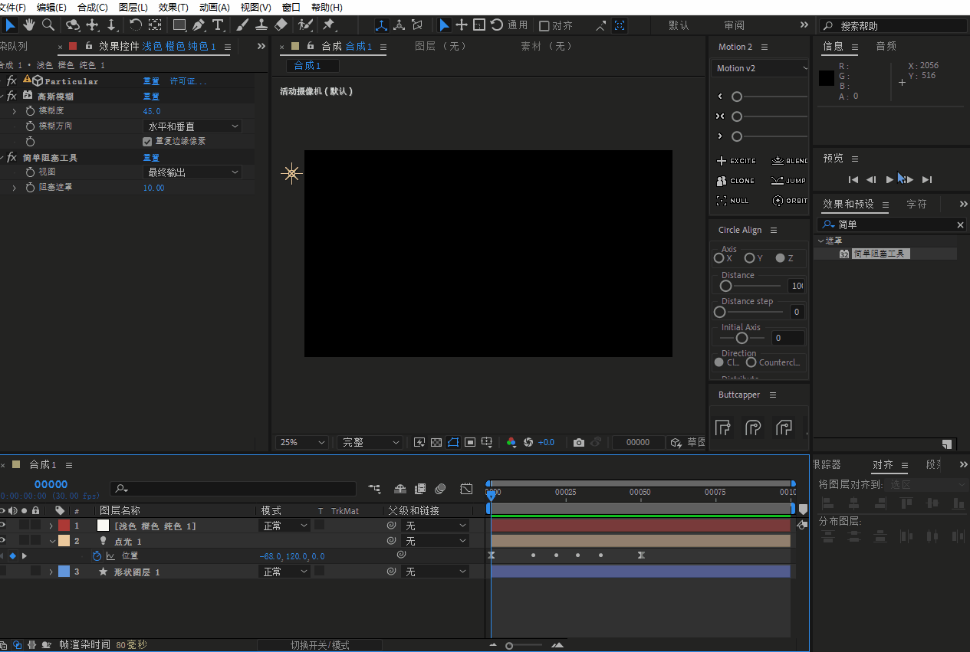The image size is (970, 652).
Task: Take a snapshot with the camera icon
Action: [x=579, y=442]
